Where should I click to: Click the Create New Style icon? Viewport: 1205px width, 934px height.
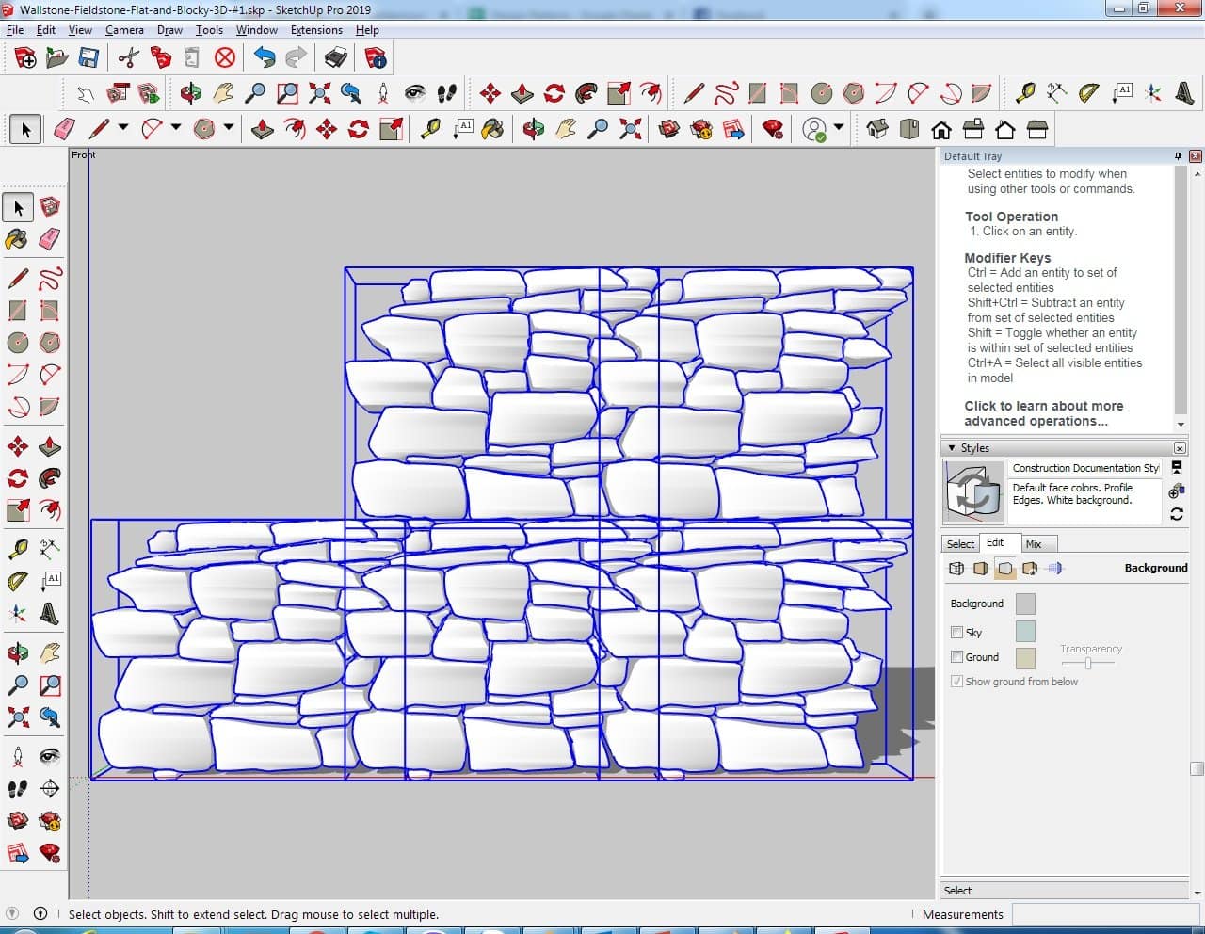(x=1177, y=491)
